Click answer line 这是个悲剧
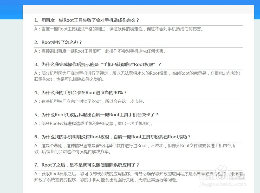Viewport: 260px width, 193px height. click(x=135, y=146)
